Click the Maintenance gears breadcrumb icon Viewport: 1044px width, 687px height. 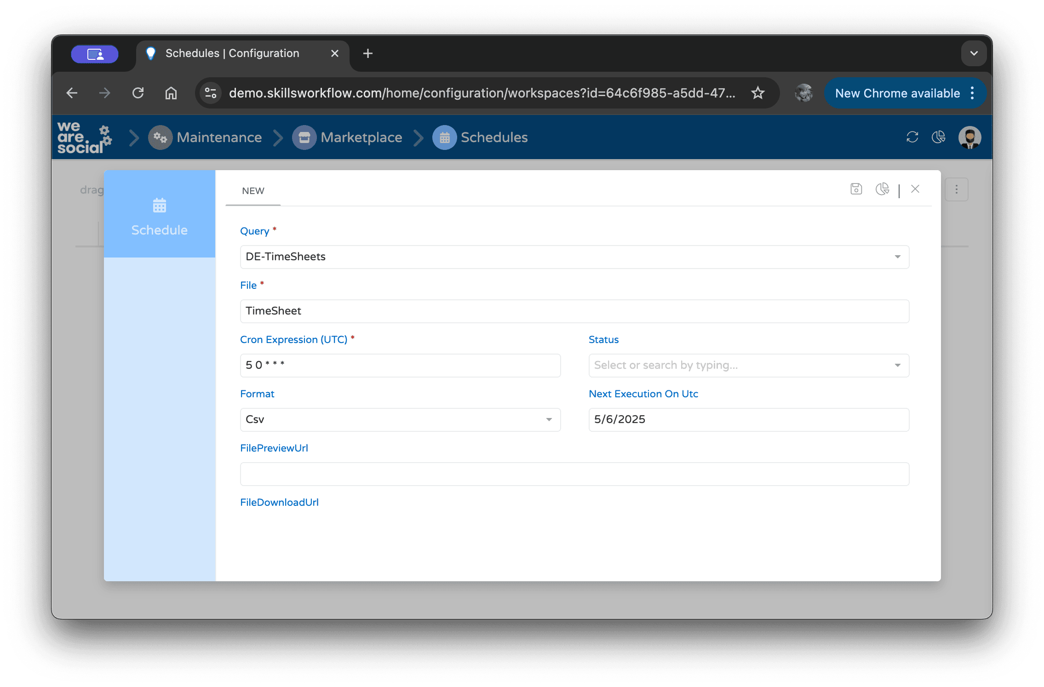click(160, 137)
